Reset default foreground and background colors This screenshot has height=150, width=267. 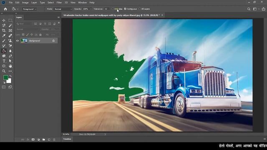pos(4,82)
